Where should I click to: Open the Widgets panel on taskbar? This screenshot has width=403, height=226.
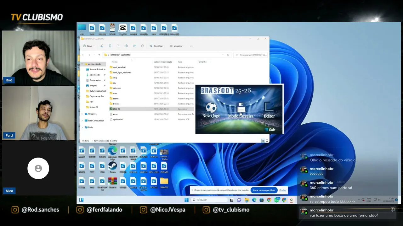click(x=81, y=200)
